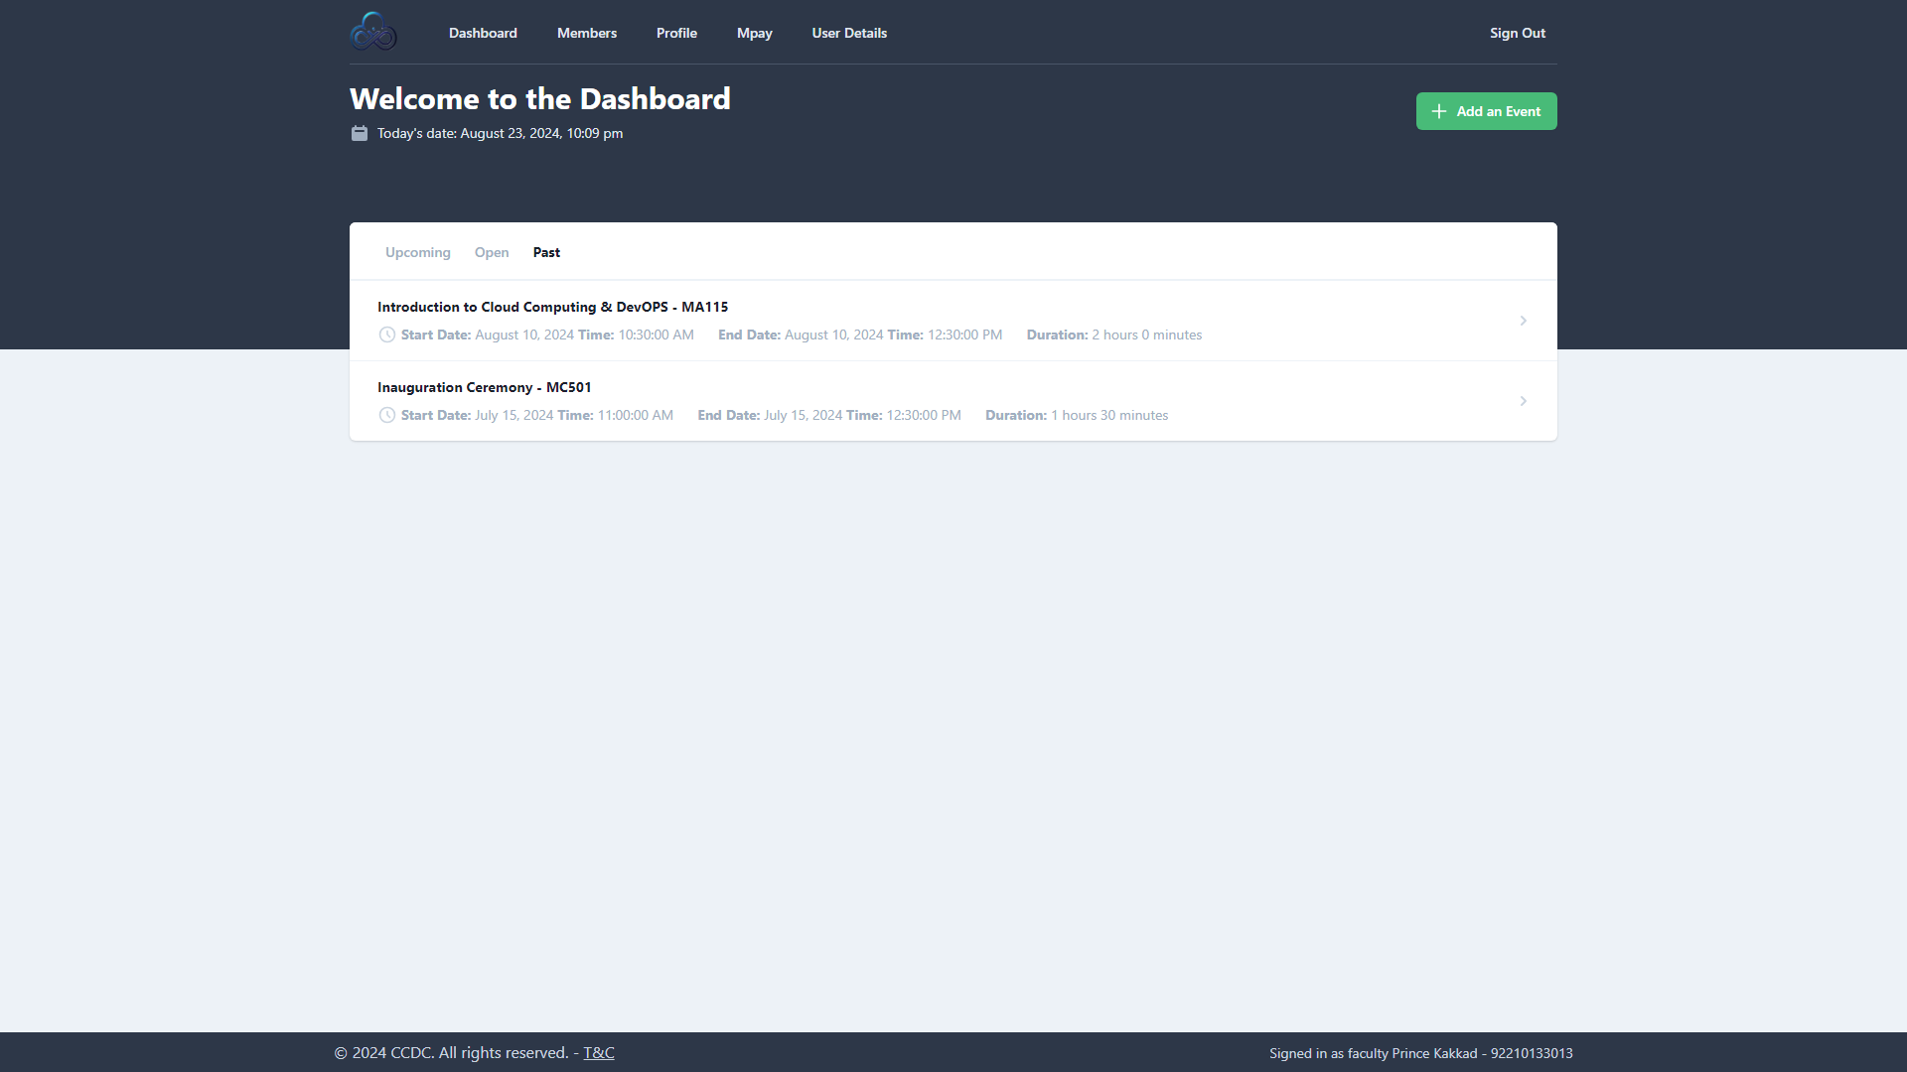Click the clock icon on the Inauguration Ceremony event

tap(387, 415)
